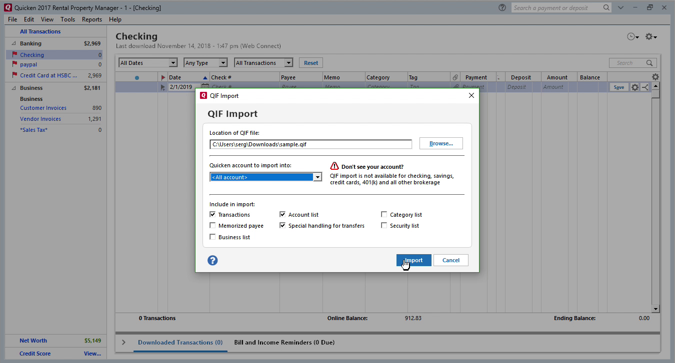Click the register column settings gear
This screenshot has width=675, height=363.
pos(655,77)
